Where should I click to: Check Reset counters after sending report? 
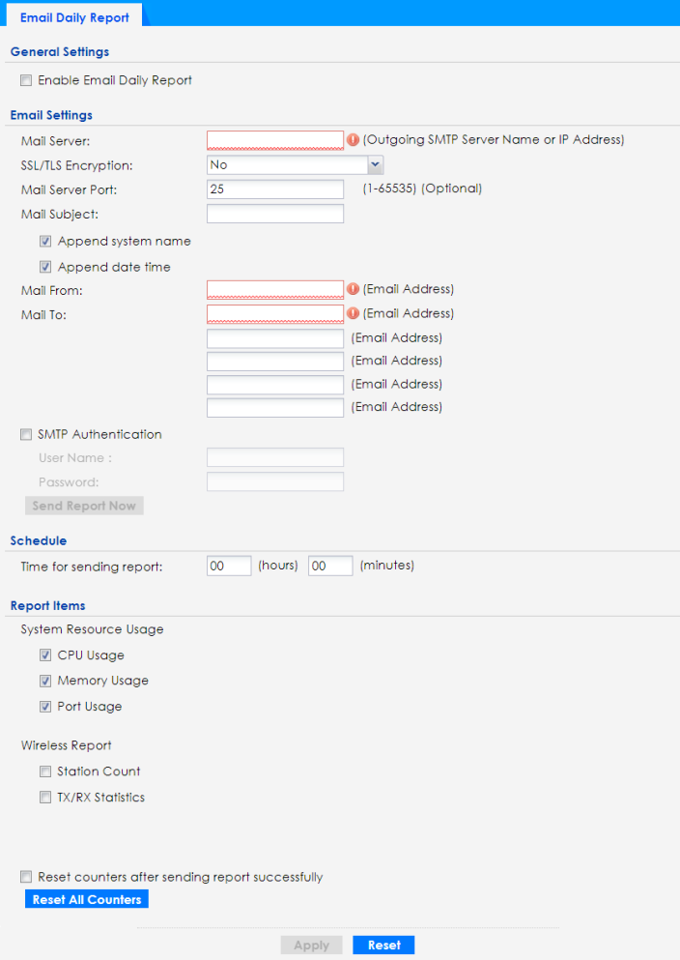[x=26, y=878]
